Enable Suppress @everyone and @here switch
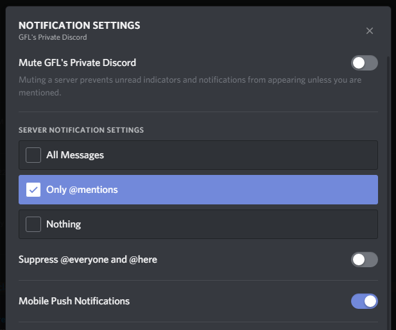 pos(364,260)
